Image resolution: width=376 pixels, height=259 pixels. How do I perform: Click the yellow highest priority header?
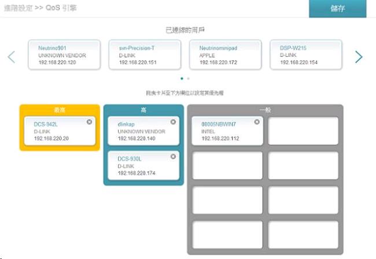pos(60,110)
